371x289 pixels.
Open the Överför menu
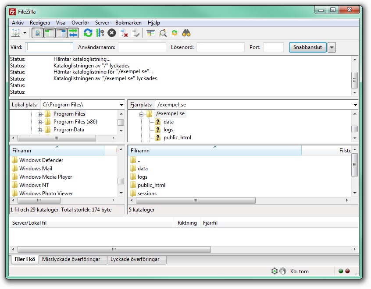pos(80,23)
